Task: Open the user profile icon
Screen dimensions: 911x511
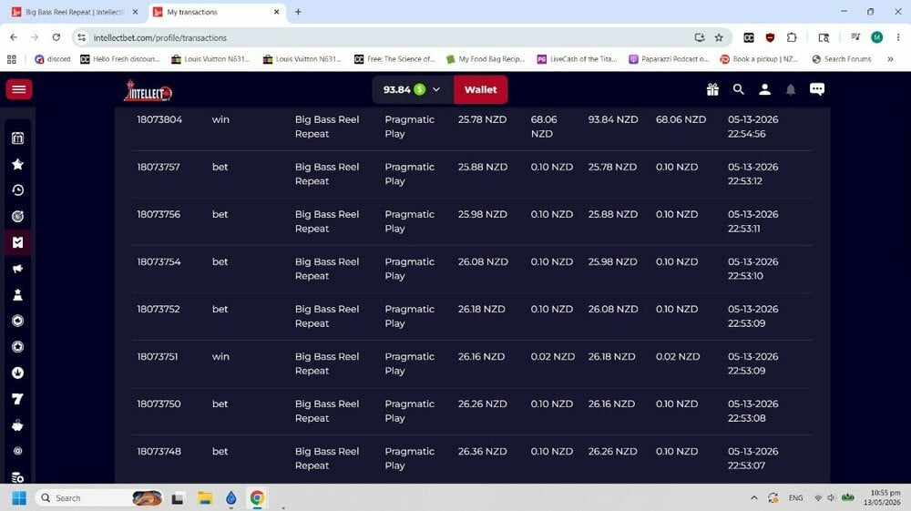Action: (x=764, y=89)
